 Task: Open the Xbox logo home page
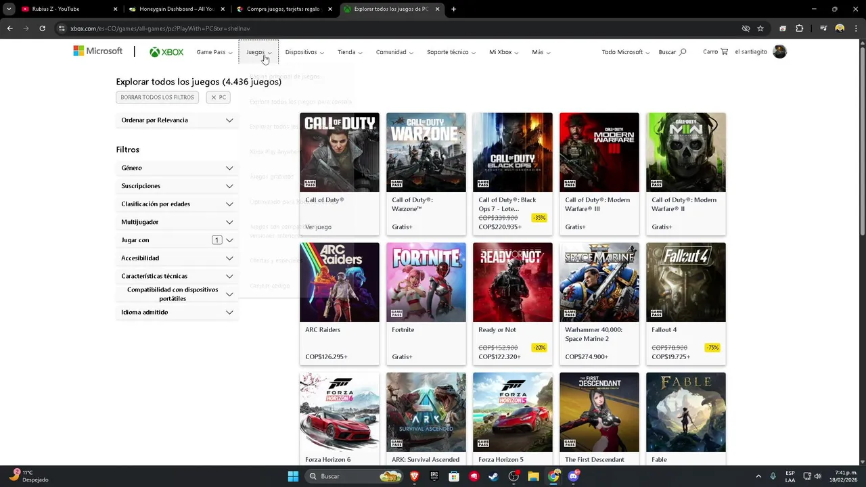coord(166,52)
